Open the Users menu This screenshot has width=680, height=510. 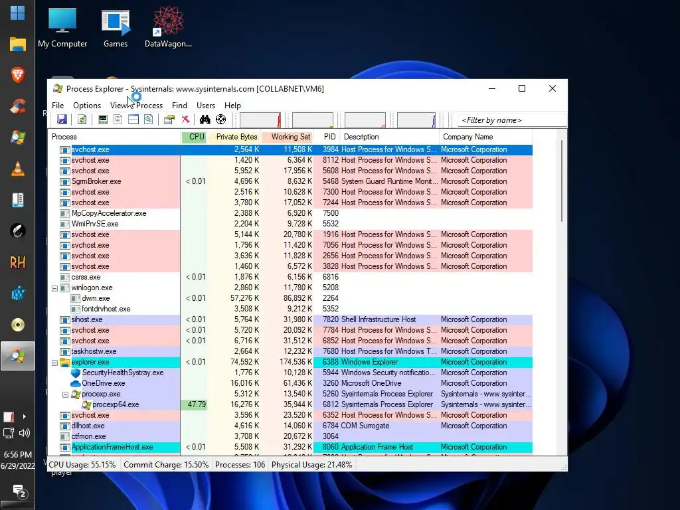pos(206,106)
